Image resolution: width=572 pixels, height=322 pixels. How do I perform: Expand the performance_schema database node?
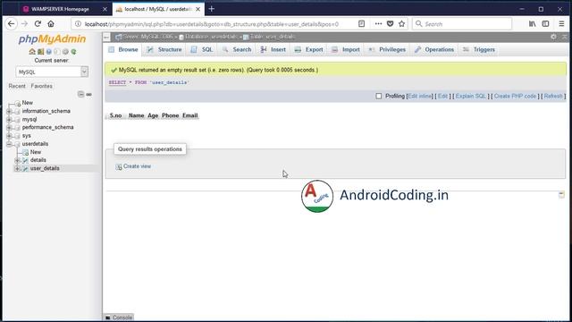(x=9, y=127)
